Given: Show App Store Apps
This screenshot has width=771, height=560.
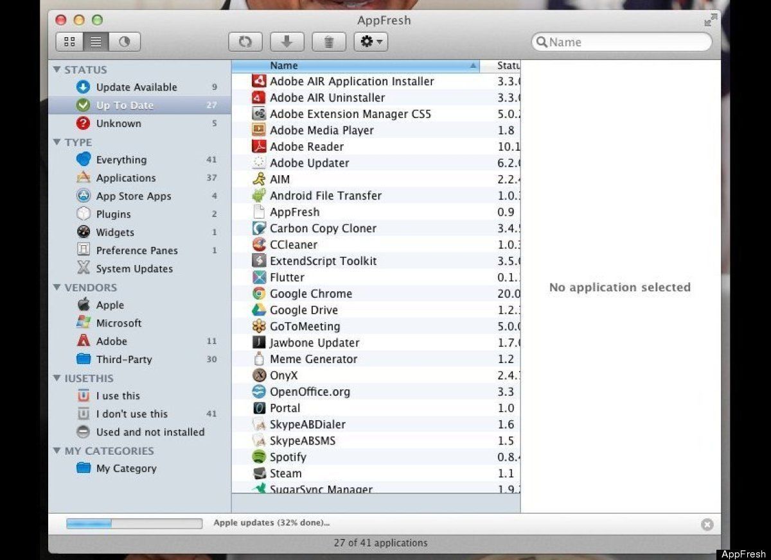Looking at the screenshot, I should tap(139, 196).
